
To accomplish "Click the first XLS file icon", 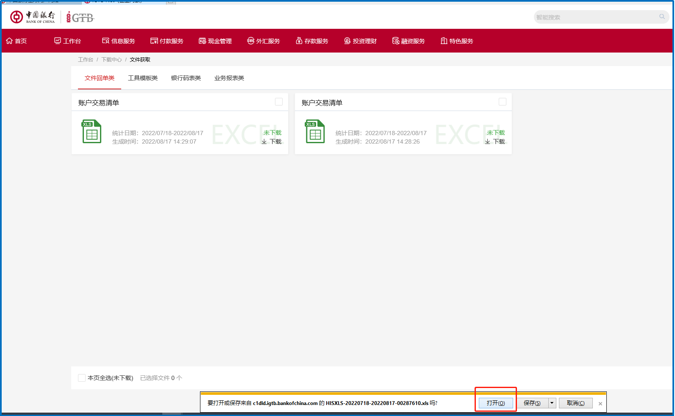I will (92, 132).
